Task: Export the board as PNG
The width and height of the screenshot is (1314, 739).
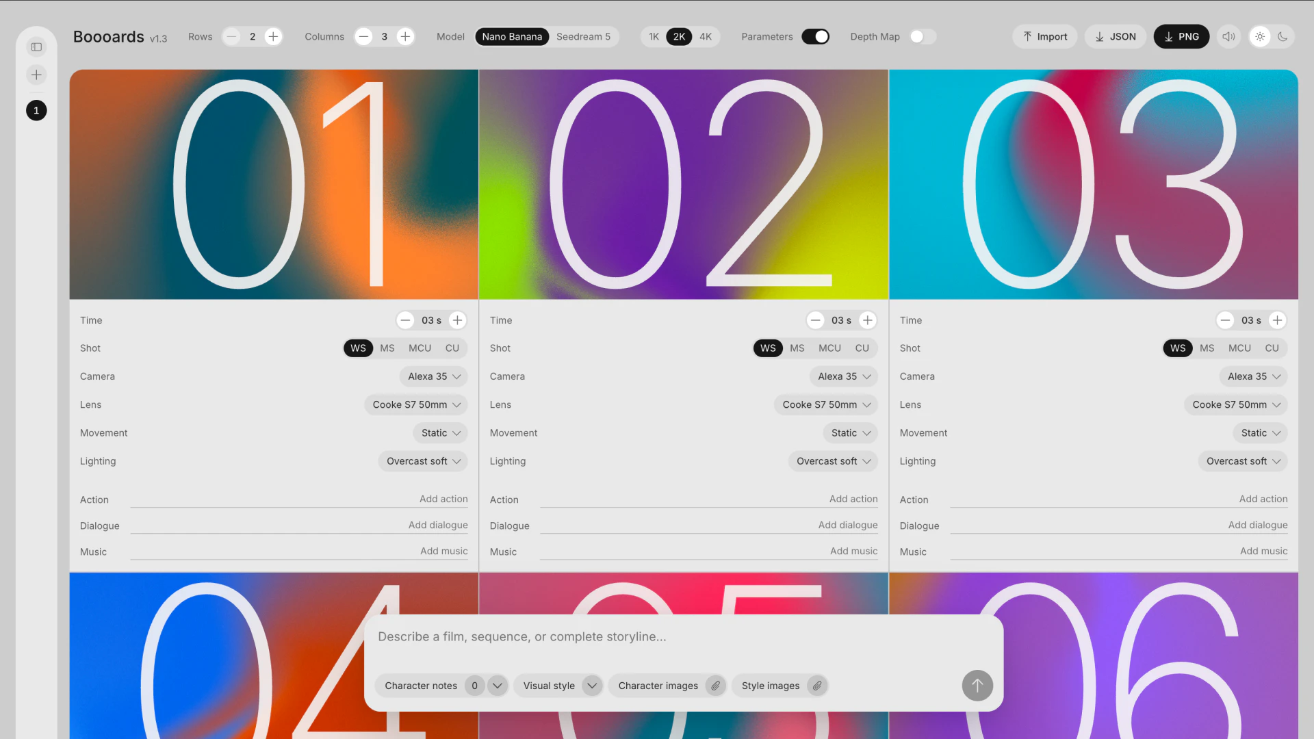Action: 1181,36
